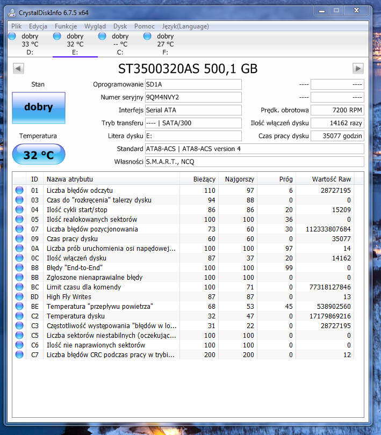The height and width of the screenshot is (435, 381).
Task: Sort by Najgorszy column header
Action: pos(238,179)
